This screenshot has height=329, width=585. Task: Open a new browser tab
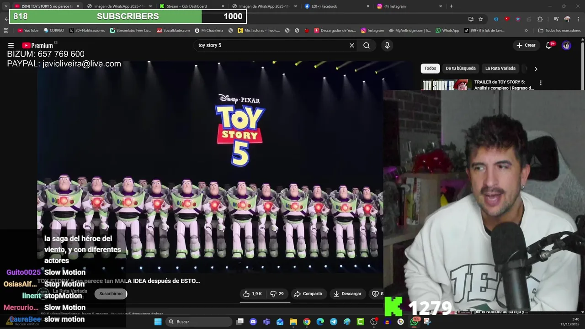point(452,6)
